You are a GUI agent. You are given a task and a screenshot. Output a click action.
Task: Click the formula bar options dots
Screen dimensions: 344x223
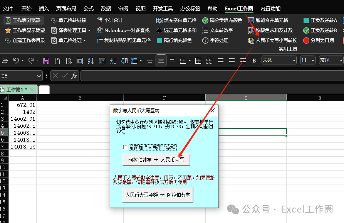click(x=47, y=76)
